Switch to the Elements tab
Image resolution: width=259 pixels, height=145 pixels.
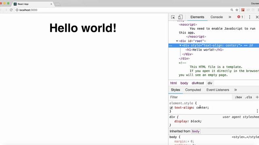197,17
